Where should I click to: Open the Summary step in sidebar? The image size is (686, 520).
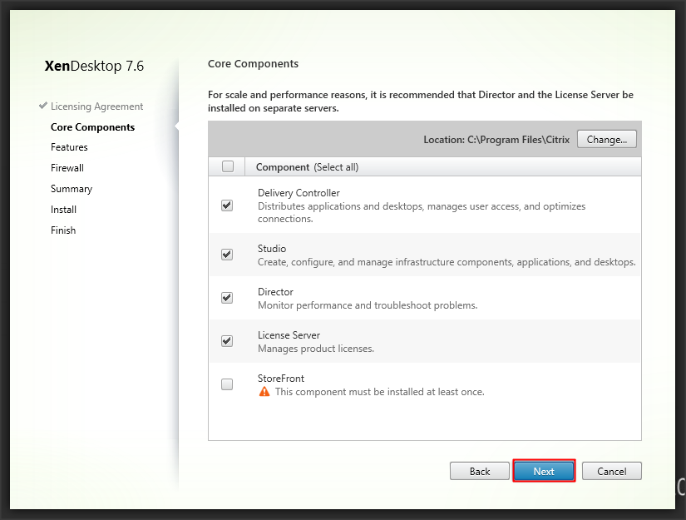tap(72, 189)
